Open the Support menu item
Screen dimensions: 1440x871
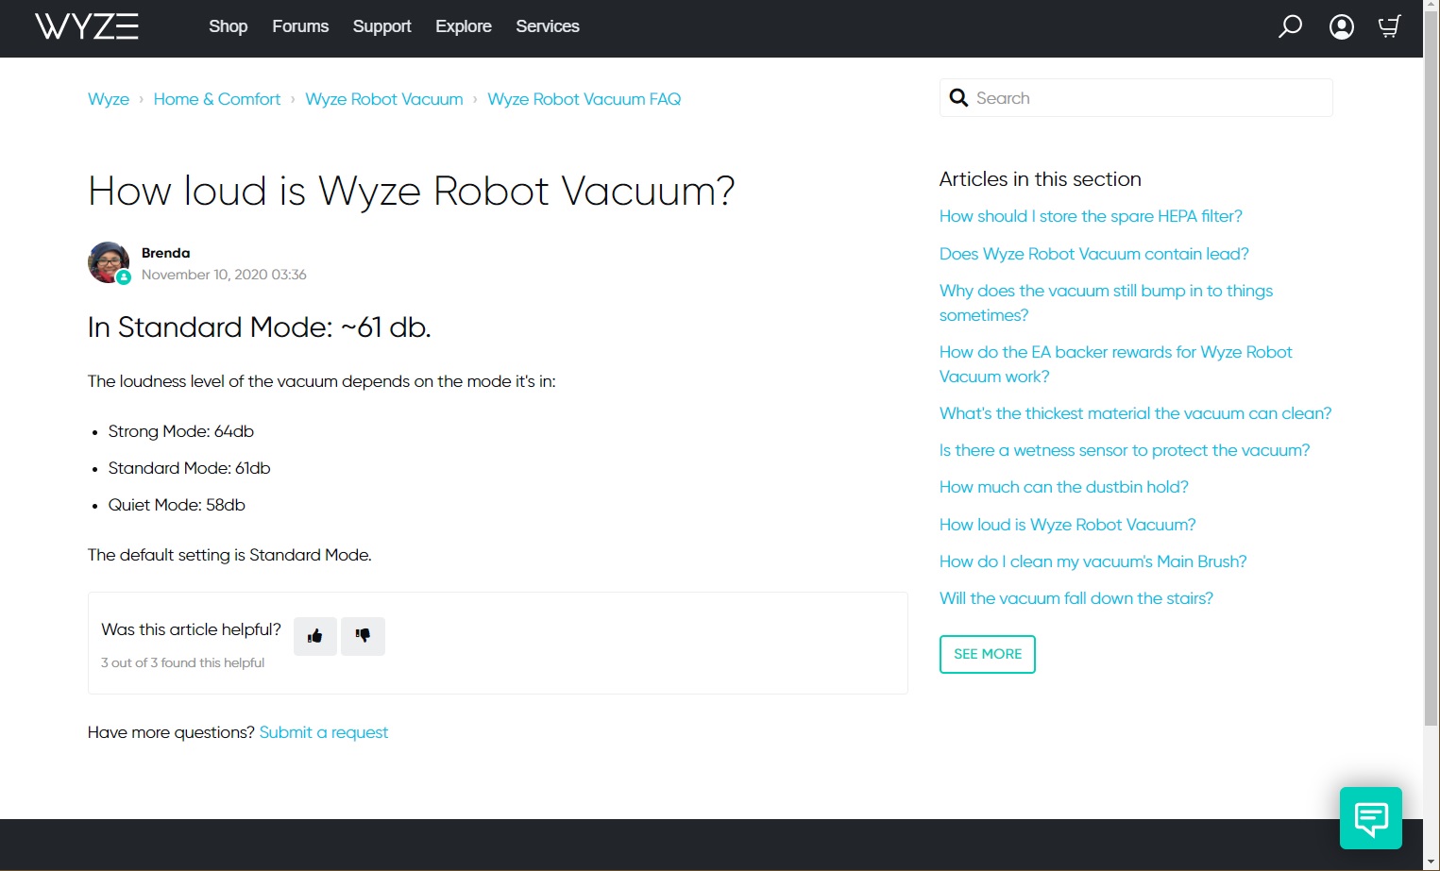pyautogui.click(x=381, y=26)
